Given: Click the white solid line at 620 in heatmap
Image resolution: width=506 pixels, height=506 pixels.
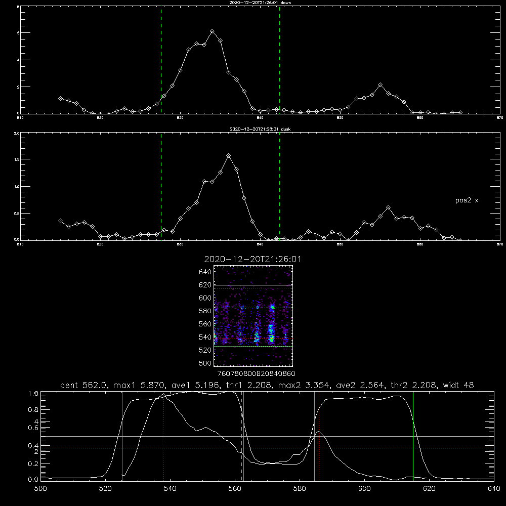Looking at the screenshot, I should (253, 285).
